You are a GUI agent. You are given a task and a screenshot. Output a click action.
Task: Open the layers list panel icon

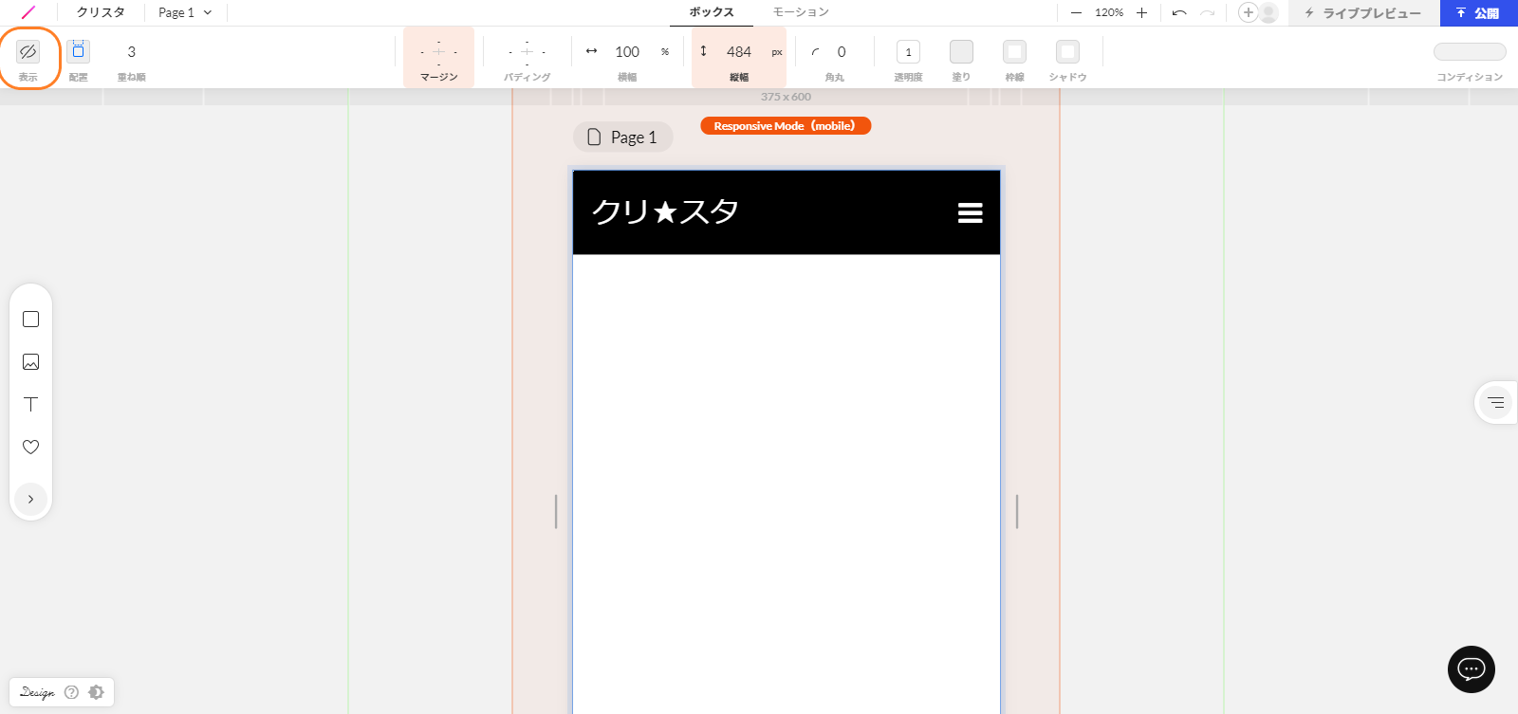[1496, 402]
